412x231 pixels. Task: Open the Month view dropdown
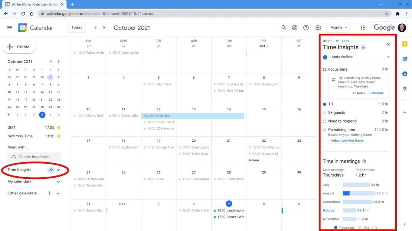tap(339, 27)
